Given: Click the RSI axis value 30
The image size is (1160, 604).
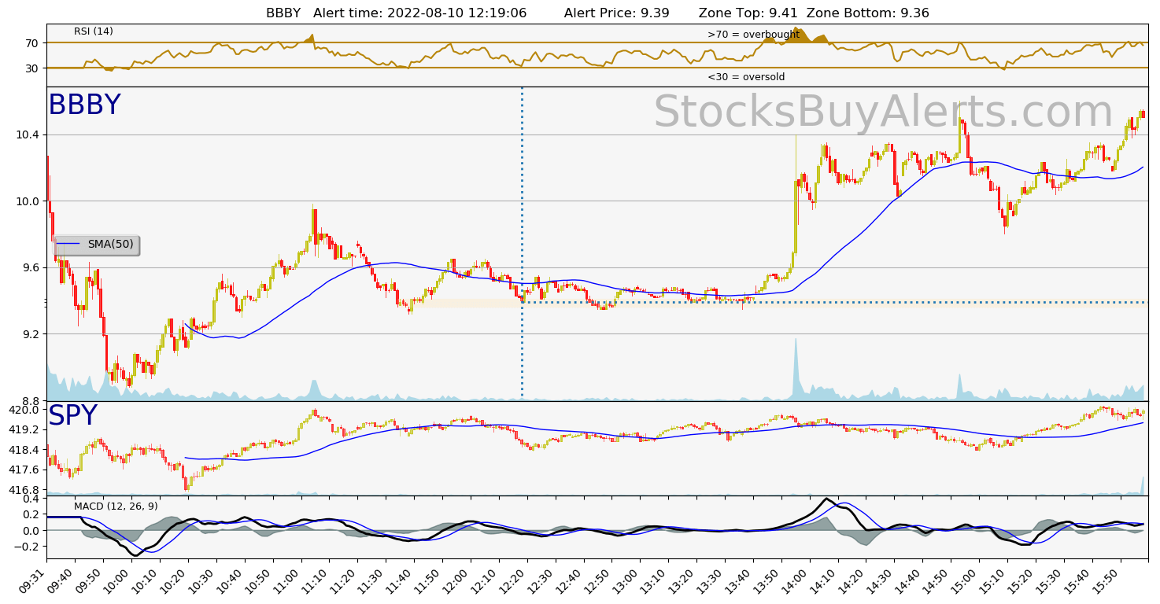Looking at the screenshot, I should point(32,68).
